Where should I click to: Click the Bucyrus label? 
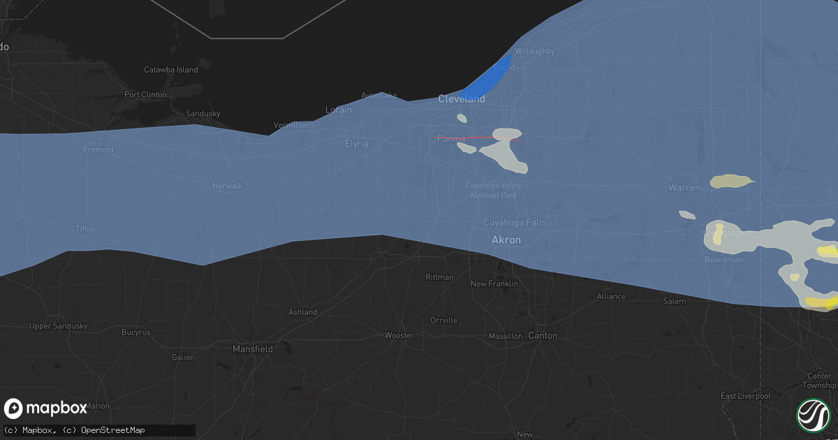click(135, 332)
